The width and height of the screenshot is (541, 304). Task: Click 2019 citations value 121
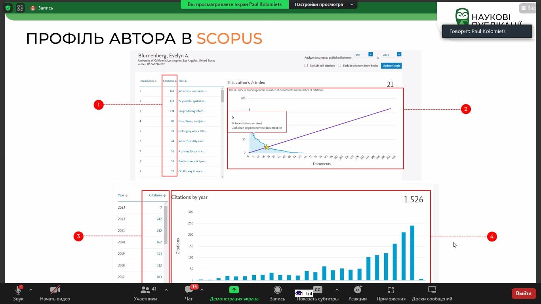[x=159, y=254]
